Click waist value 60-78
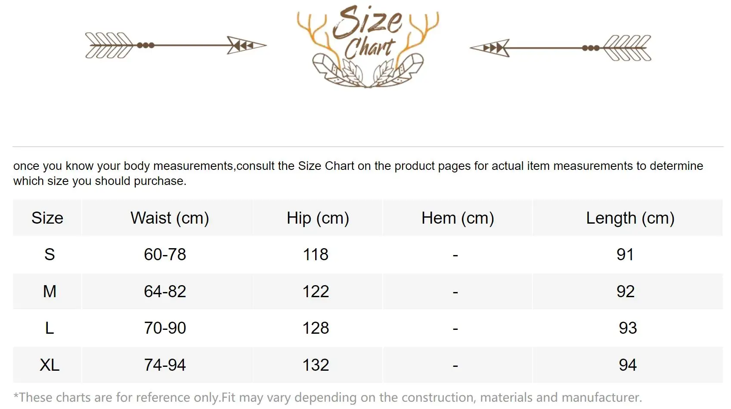The image size is (731, 409). 165,255
